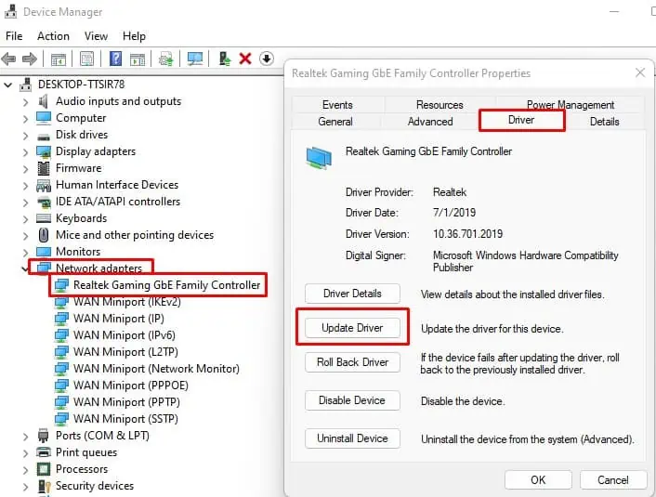
Task: Click the Ports (COM & LPT) icon
Action: 43,436
